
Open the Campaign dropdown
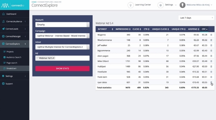pyautogui.click(x=62, y=36)
